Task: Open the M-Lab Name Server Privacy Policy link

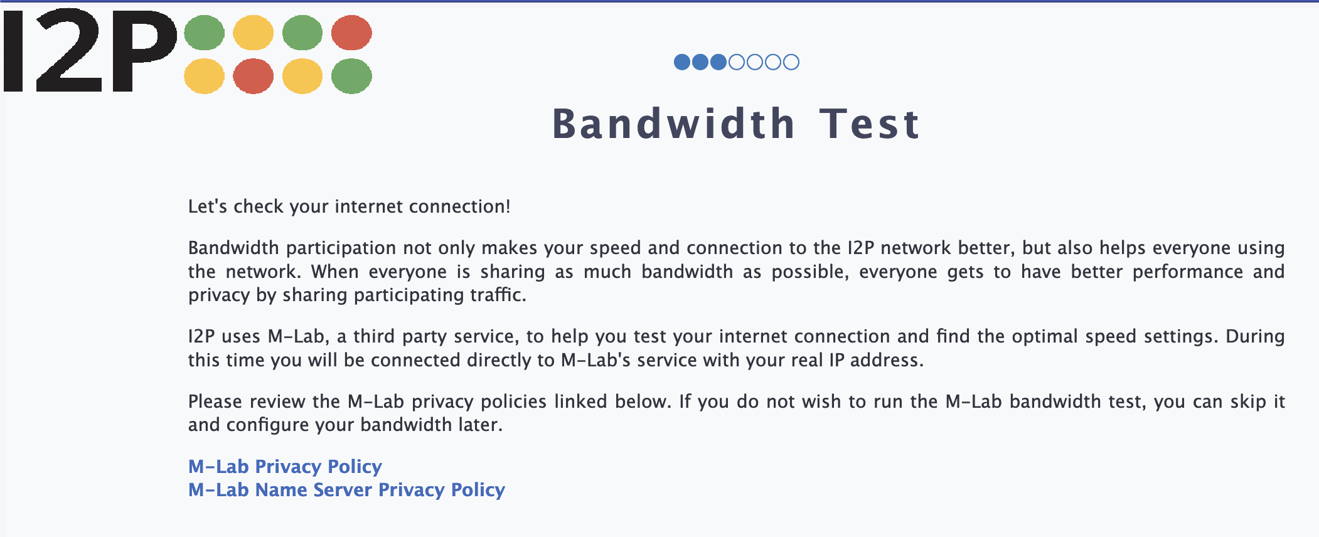Action: click(x=346, y=490)
